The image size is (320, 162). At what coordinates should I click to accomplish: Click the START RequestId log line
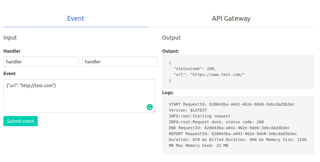click(x=232, y=104)
